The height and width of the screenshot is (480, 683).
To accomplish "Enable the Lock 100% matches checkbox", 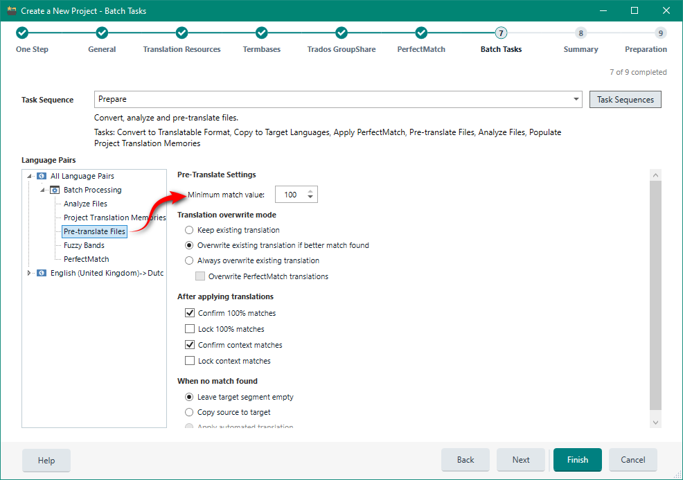I will point(191,328).
